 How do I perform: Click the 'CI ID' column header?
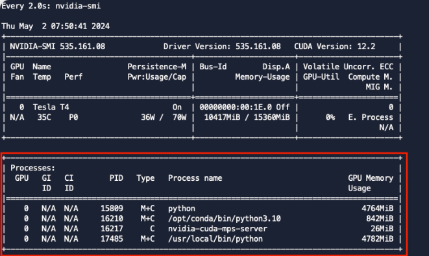click(x=69, y=183)
